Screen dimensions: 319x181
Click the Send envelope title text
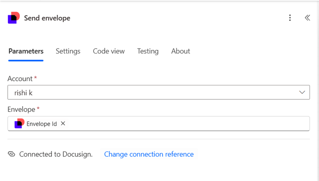coord(47,18)
